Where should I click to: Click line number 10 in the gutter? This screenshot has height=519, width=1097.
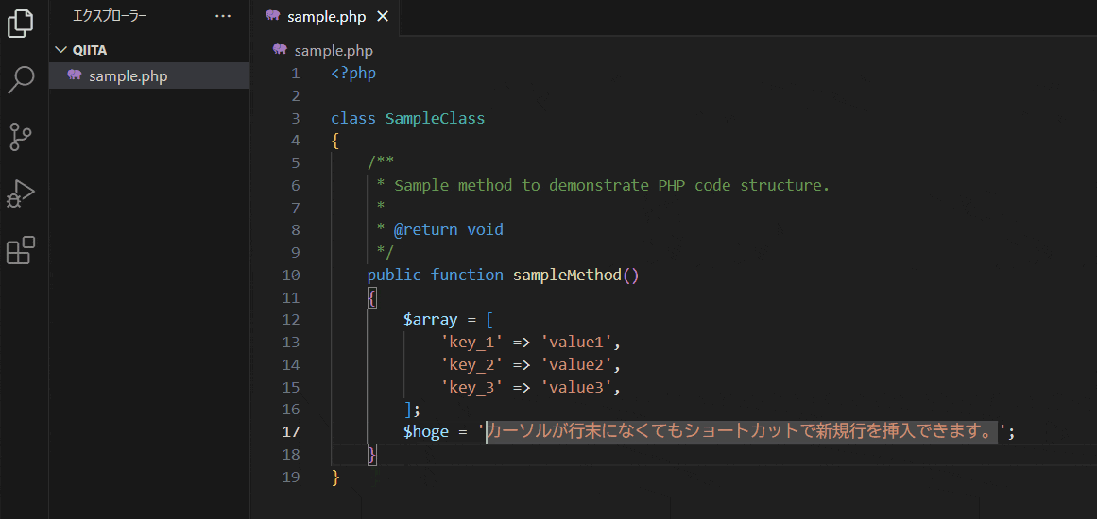pos(292,275)
